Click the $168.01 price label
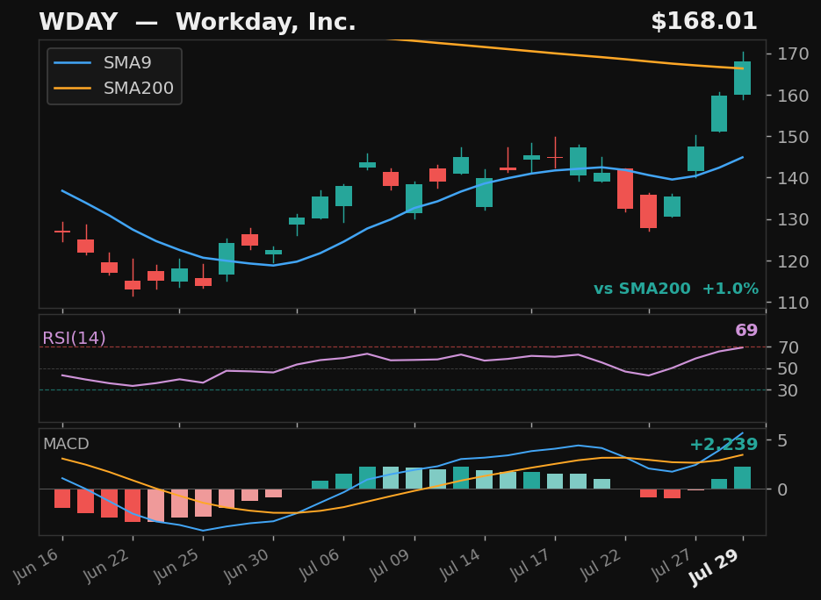This screenshot has height=600, width=821. click(703, 21)
